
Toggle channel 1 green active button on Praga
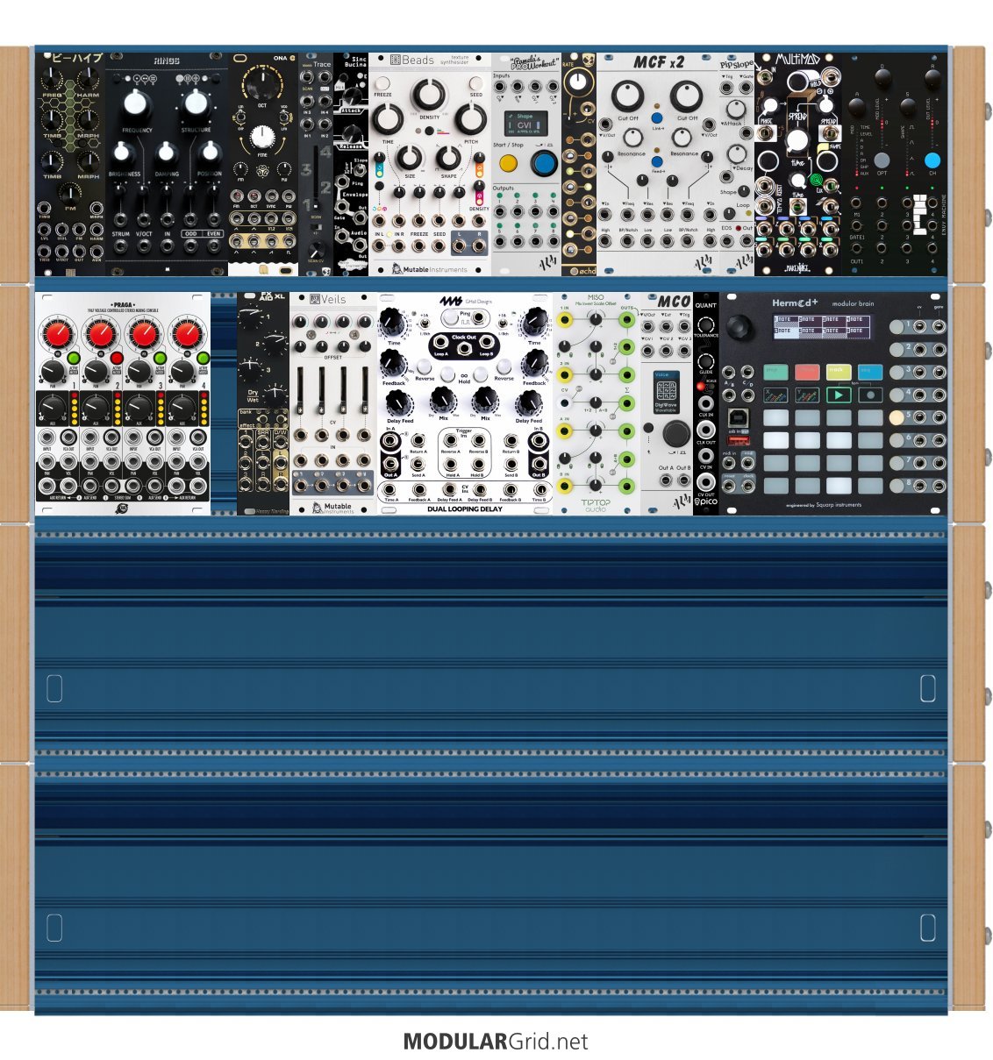(x=74, y=359)
